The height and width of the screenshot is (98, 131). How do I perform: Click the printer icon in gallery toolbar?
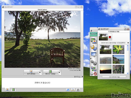73,90
